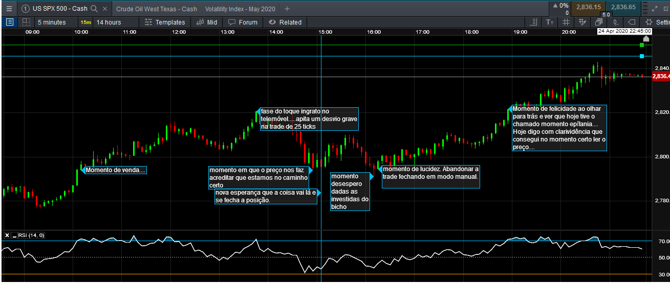Select the 'Momento de felicidade' annotation

pos(559,128)
